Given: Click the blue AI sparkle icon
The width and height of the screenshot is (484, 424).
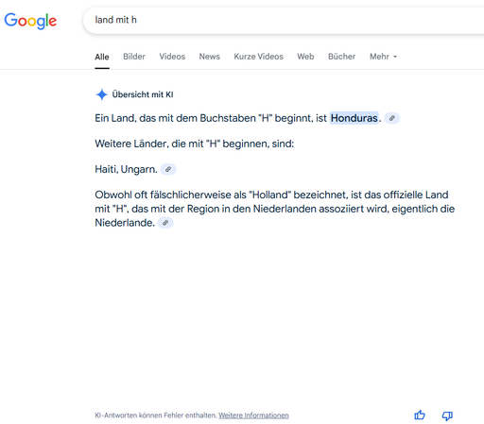Looking at the screenshot, I should coord(101,94).
